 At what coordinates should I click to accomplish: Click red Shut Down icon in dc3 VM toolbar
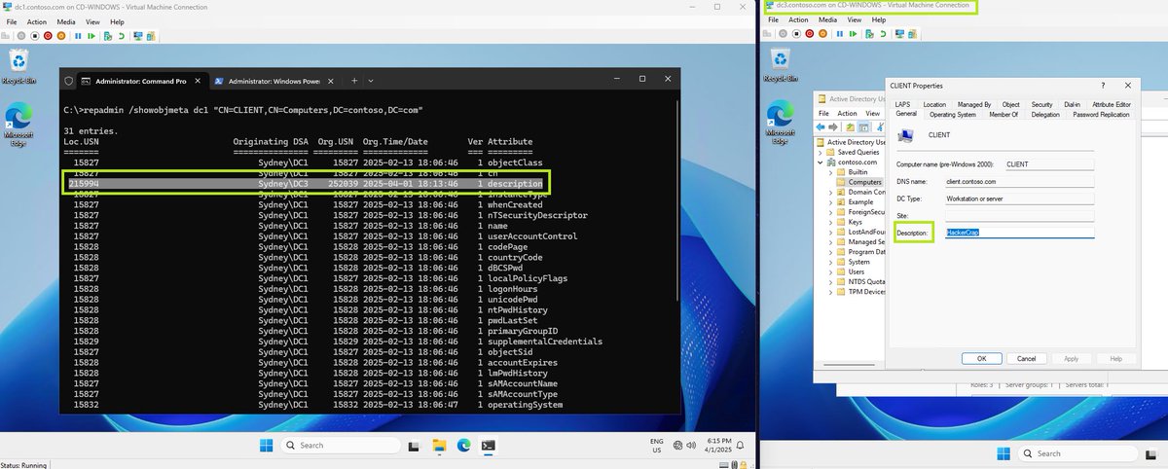pos(810,34)
